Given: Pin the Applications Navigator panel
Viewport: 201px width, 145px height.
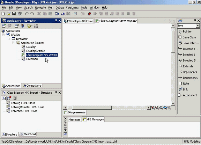Looking at the screenshot, I should (x=56, y=21).
